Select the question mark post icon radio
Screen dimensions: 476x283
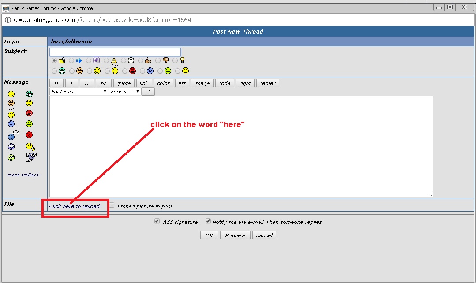tap(123, 61)
